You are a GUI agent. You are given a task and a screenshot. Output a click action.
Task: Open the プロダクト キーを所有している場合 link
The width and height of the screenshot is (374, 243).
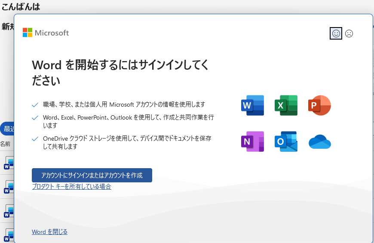71,186
